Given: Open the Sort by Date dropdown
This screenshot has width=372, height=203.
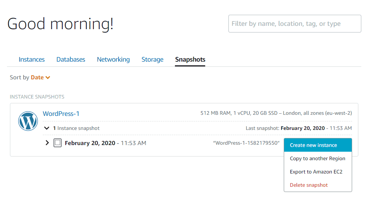Looking at the screenshot, I should [40, 78].
